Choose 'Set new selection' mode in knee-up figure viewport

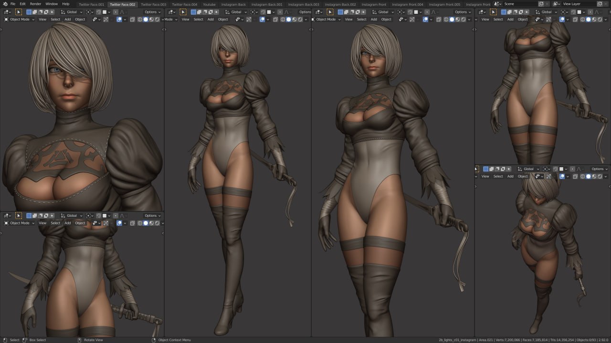[x=340, y=12]
